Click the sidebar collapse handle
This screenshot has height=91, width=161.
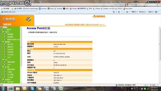click(21, 47)
